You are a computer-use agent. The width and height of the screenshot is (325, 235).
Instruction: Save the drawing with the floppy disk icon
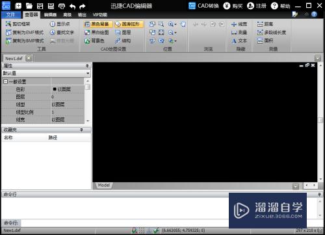point(40,6)
